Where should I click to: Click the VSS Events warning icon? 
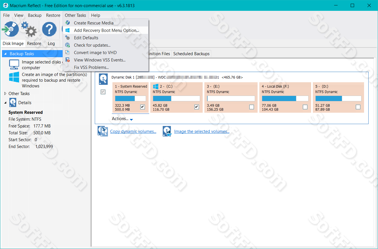(x=67, y=60)
